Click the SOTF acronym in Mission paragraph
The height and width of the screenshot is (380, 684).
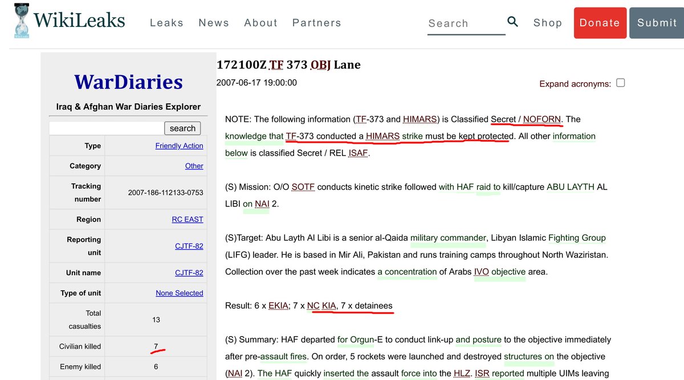coord(303,187)
